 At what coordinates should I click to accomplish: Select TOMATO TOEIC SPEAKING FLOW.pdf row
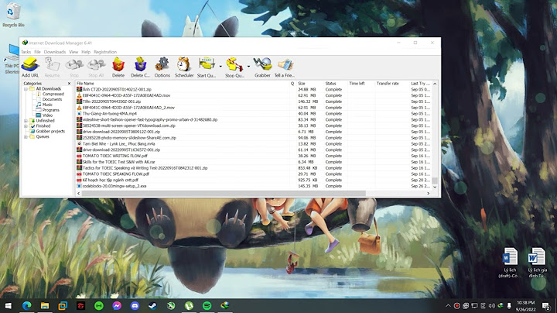253,174
